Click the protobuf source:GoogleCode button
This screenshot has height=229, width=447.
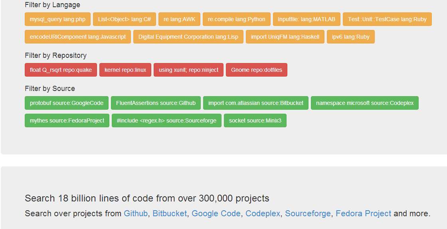click(67, 103)
